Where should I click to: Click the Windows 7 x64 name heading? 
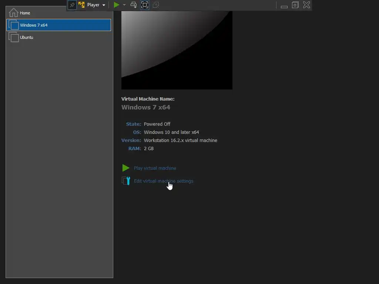[146, 107]
